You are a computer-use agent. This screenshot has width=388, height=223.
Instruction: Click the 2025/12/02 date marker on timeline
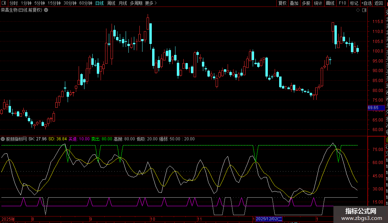pos(269,219)
